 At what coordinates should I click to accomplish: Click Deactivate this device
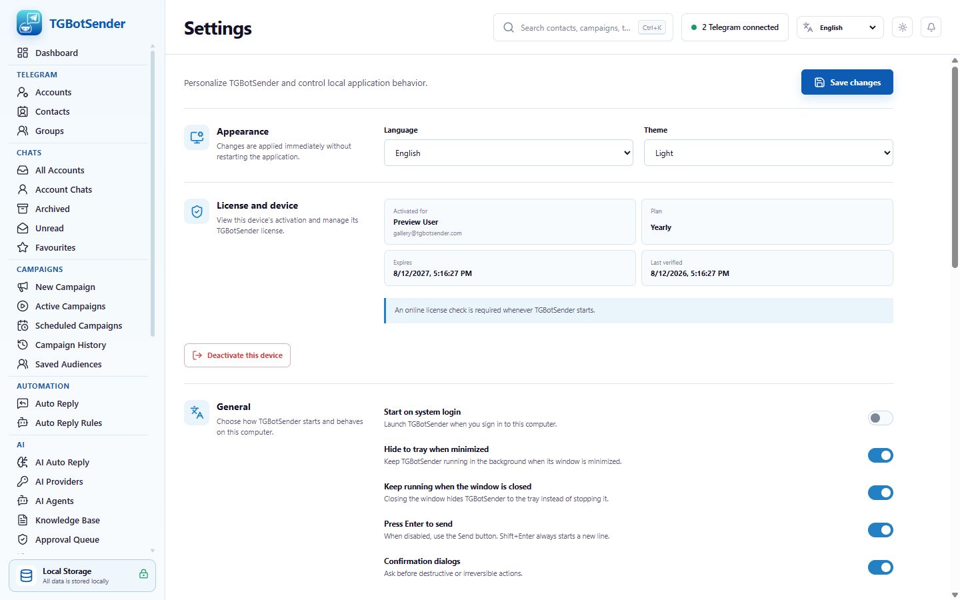(237, 355)
